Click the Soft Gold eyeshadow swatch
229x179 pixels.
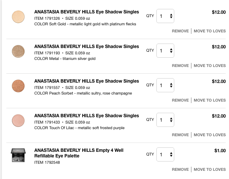coord(18,16)
